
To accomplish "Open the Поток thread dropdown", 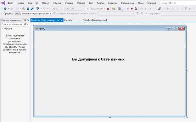I will click(116, 14).
